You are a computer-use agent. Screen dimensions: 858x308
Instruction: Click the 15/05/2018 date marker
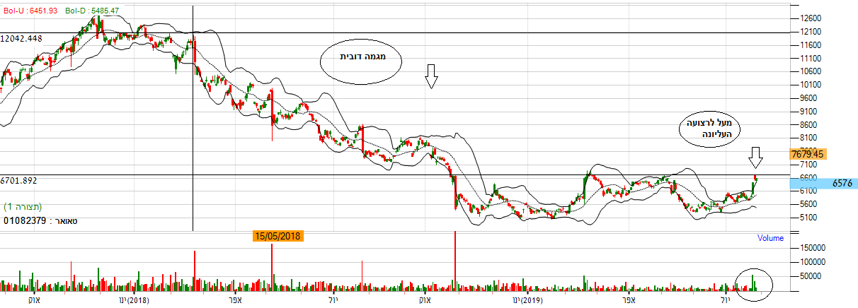pyautogui.click(x=278, y=237)
